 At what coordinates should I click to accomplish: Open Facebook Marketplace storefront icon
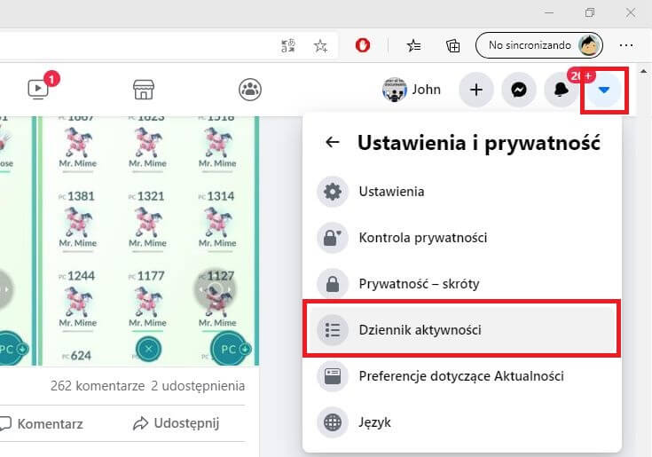(x=144, y=90)
